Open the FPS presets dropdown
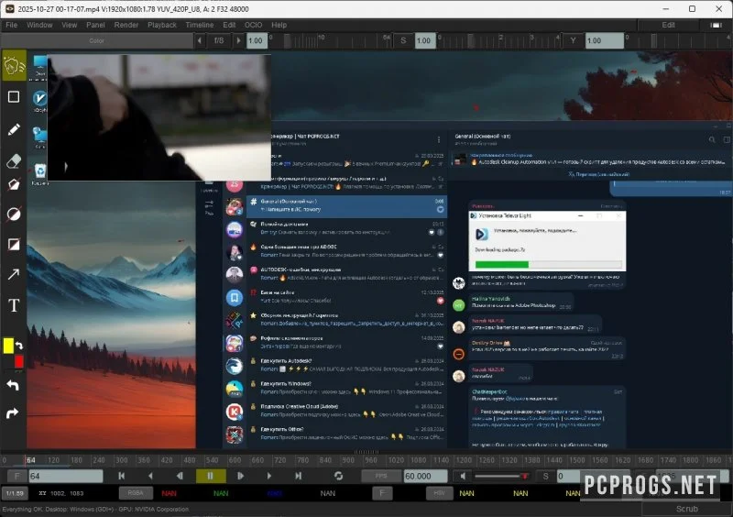 pos(381,477)
